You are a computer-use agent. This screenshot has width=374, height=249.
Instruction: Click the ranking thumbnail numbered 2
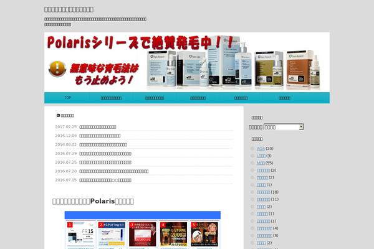coord(112,234)
